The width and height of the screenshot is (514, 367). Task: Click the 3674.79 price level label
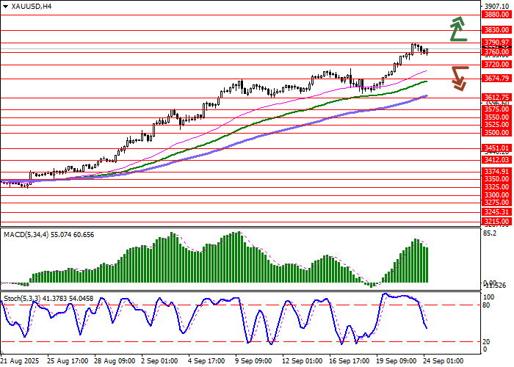point(496,78)
